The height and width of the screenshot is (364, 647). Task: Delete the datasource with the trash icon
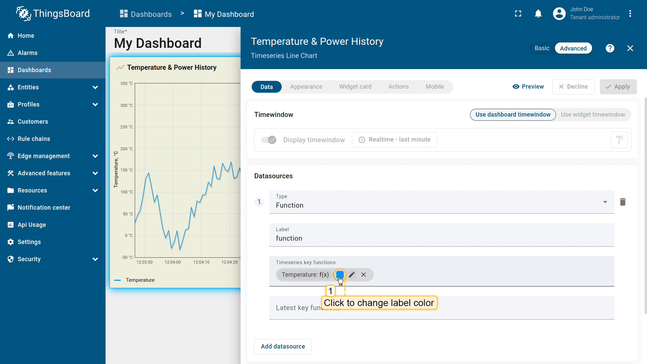click(622, 202)
